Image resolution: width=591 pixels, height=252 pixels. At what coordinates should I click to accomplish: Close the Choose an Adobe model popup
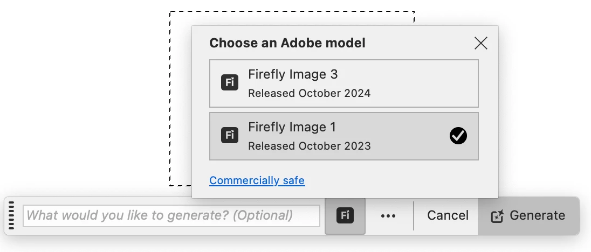pos(480,43)
